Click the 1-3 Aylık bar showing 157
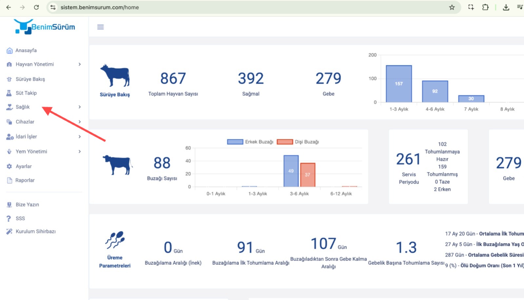 (x=398, y=84)
